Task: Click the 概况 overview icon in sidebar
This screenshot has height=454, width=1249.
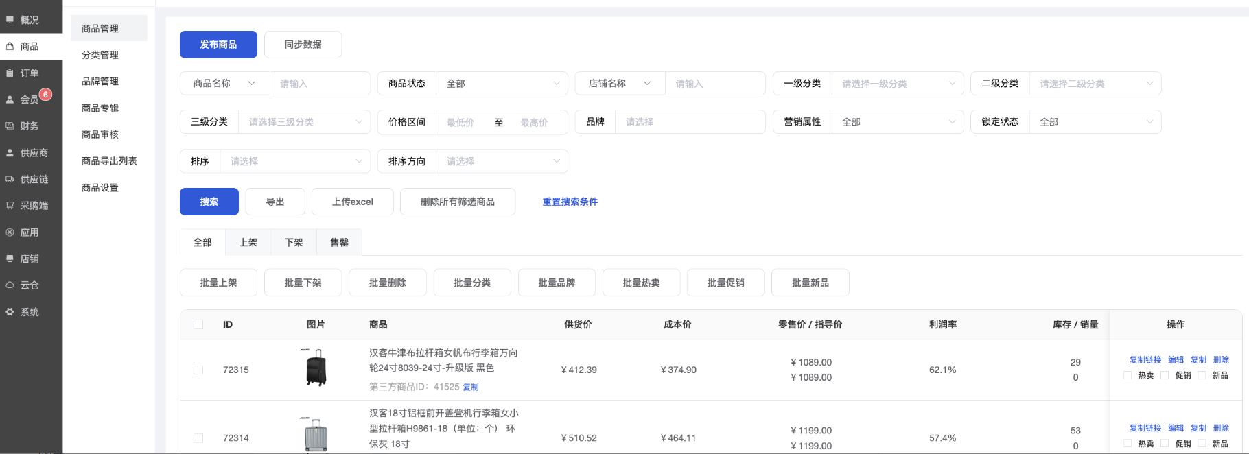Action: pos(10,20)
